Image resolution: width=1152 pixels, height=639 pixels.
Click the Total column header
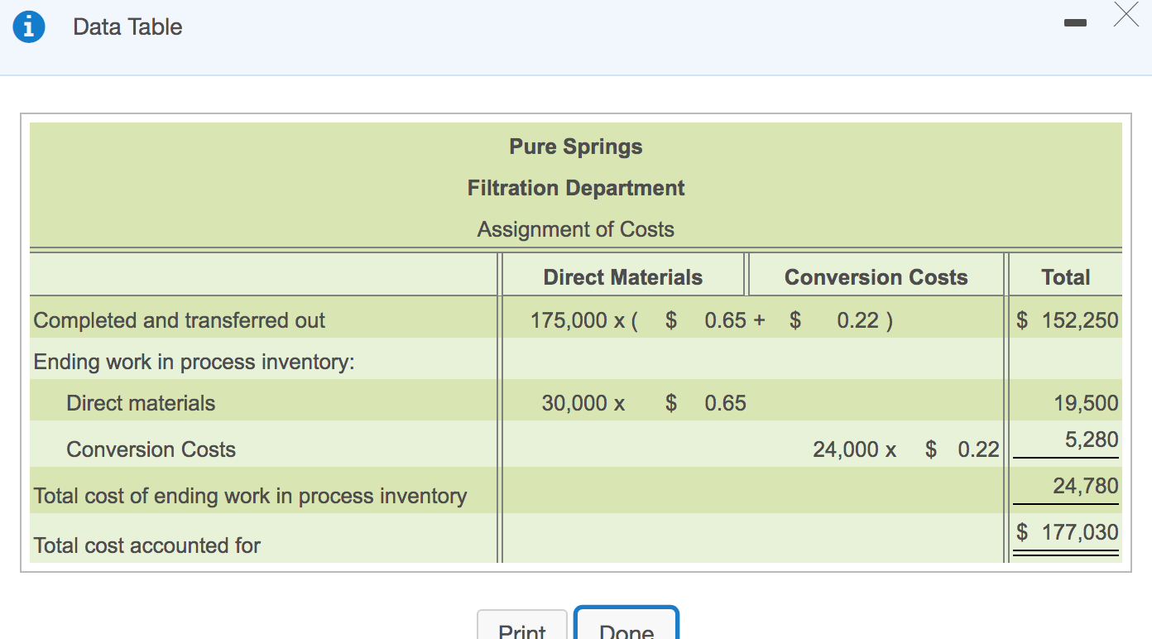1065,276
